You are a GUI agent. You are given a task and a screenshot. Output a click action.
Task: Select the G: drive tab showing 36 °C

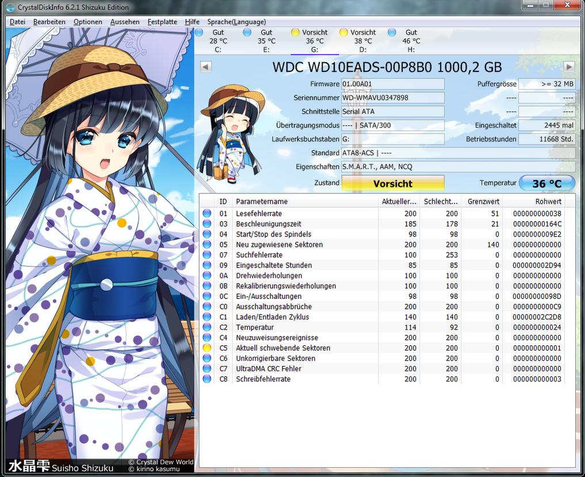pos(315,41)
